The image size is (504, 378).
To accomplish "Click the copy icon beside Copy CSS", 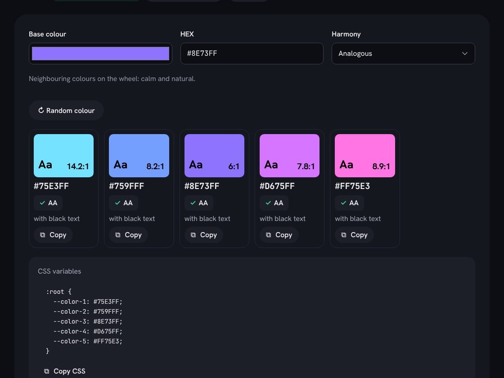I will tap(47, 371).
